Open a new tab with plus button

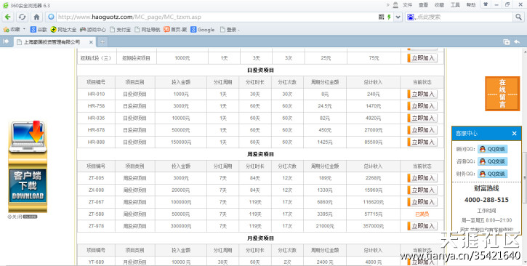(x=102, y=42)
